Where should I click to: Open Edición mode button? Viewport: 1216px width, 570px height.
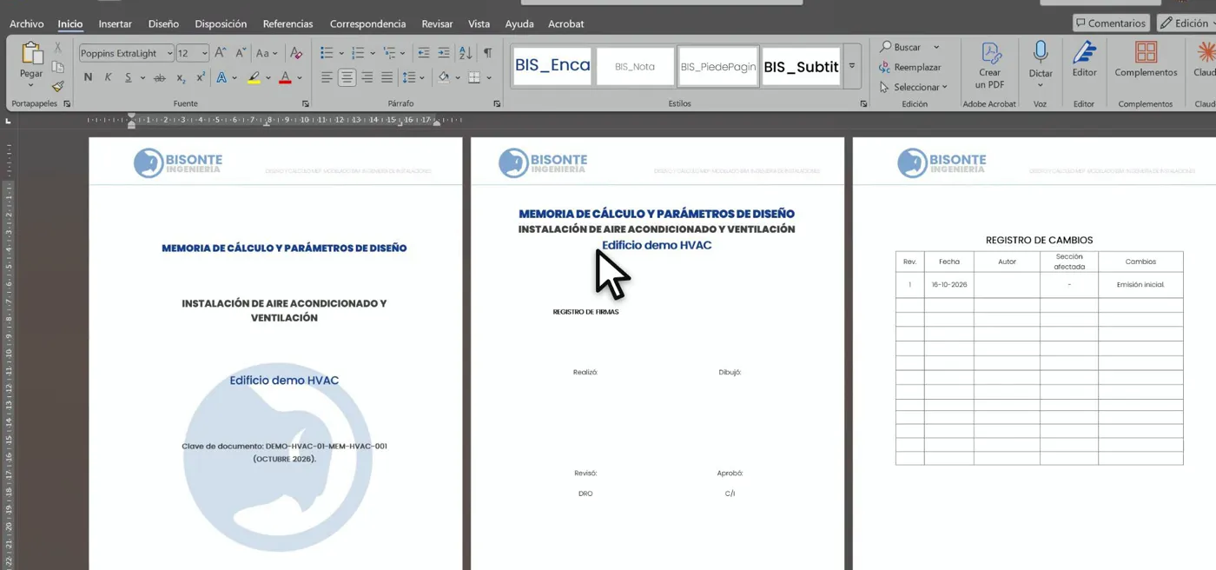pyautogui.click(x=1186, y=23)
